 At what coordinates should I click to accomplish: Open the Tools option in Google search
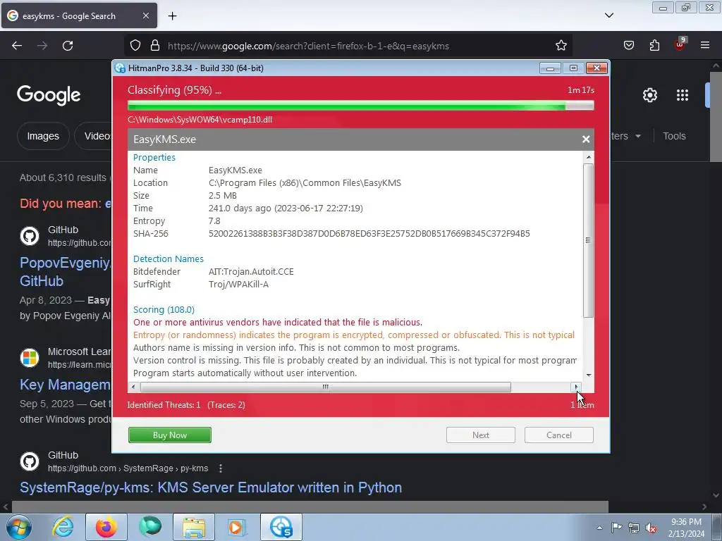pyautogui.click(x=674, y=136)
